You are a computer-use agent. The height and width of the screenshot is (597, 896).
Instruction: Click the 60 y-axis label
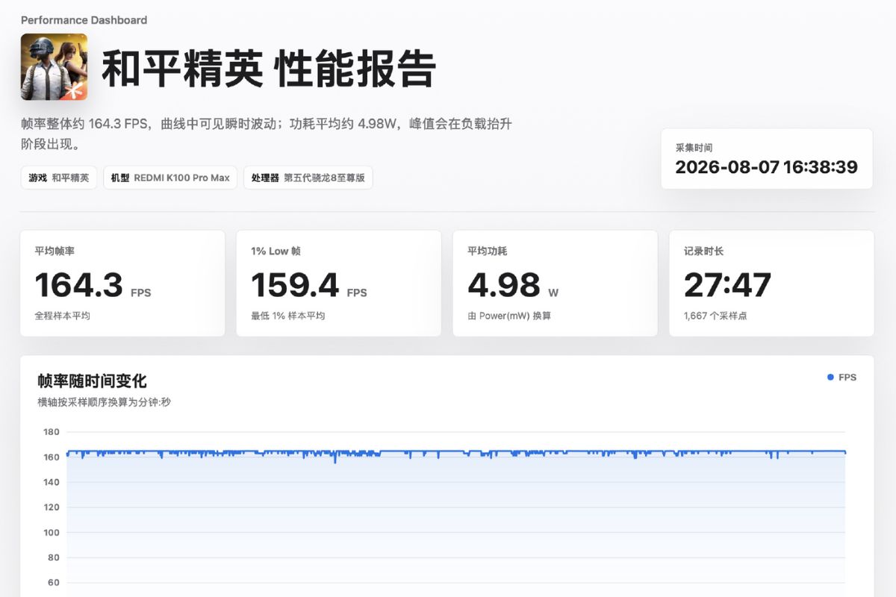[54, 583]
